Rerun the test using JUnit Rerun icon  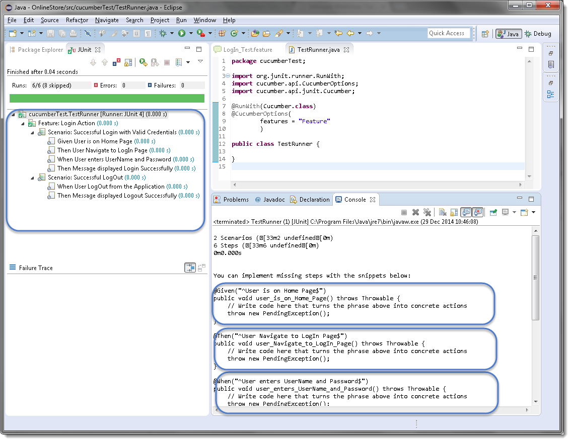[x=144, y=62]
